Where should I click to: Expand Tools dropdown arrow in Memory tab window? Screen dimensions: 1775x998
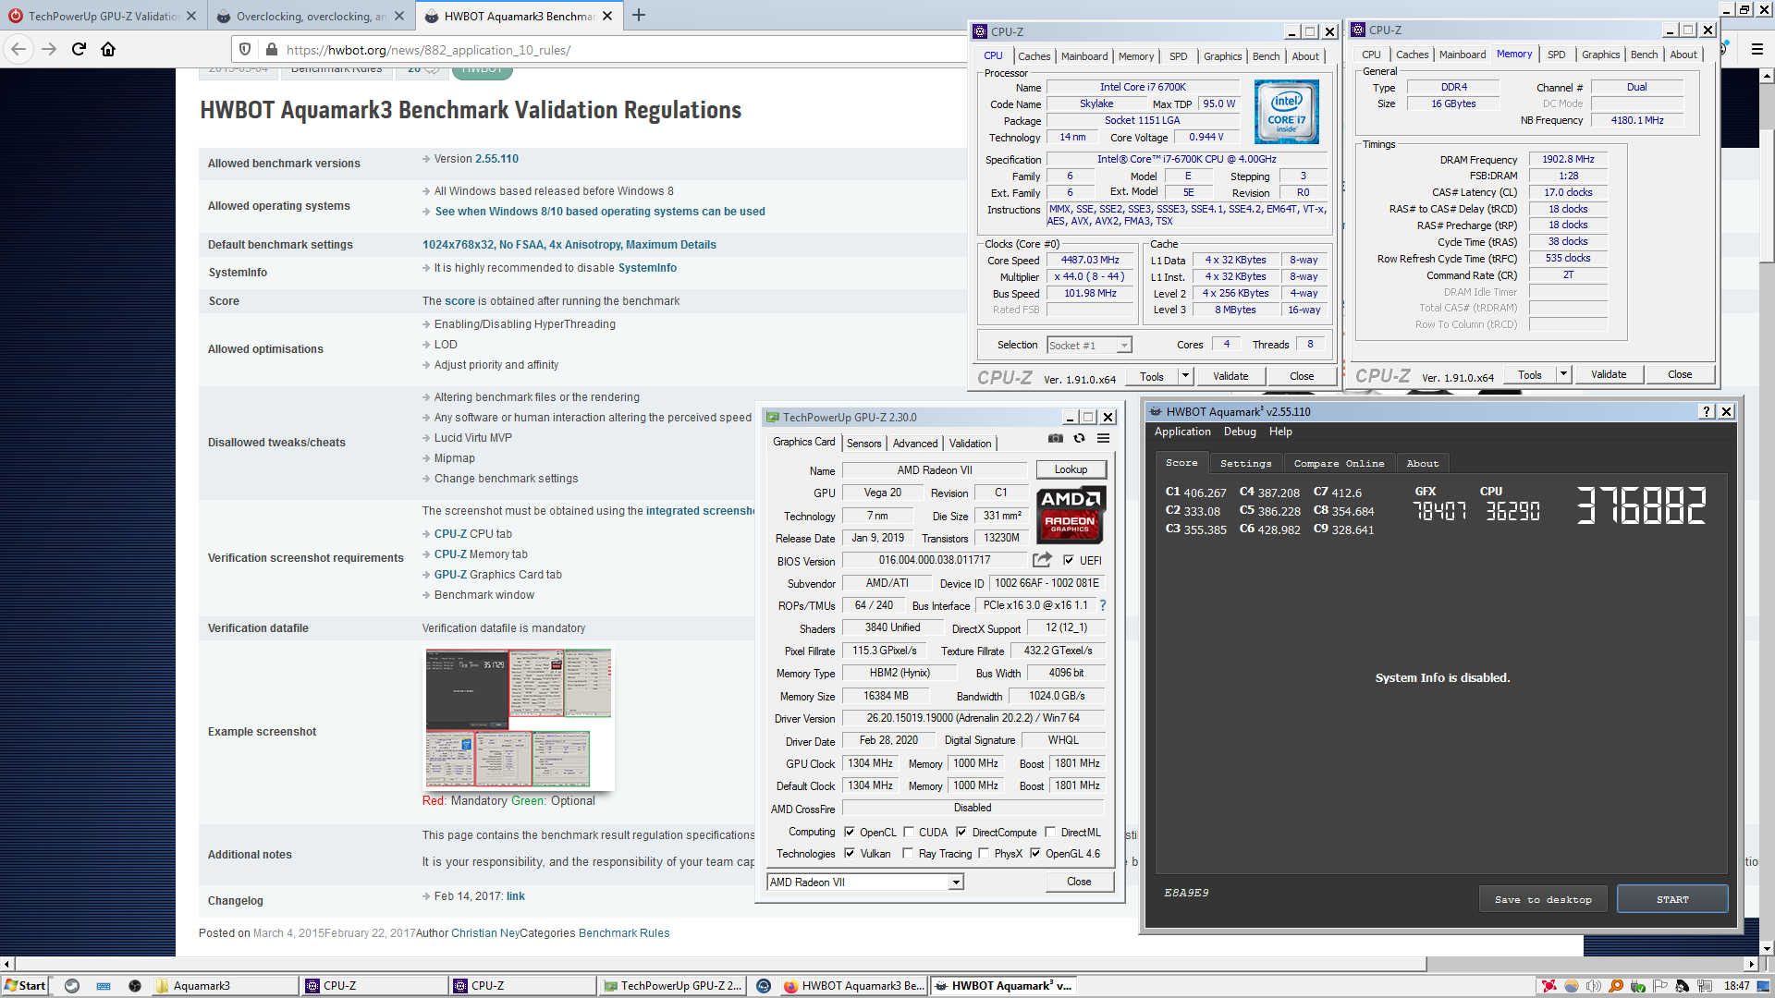(x=1563, y=374)
